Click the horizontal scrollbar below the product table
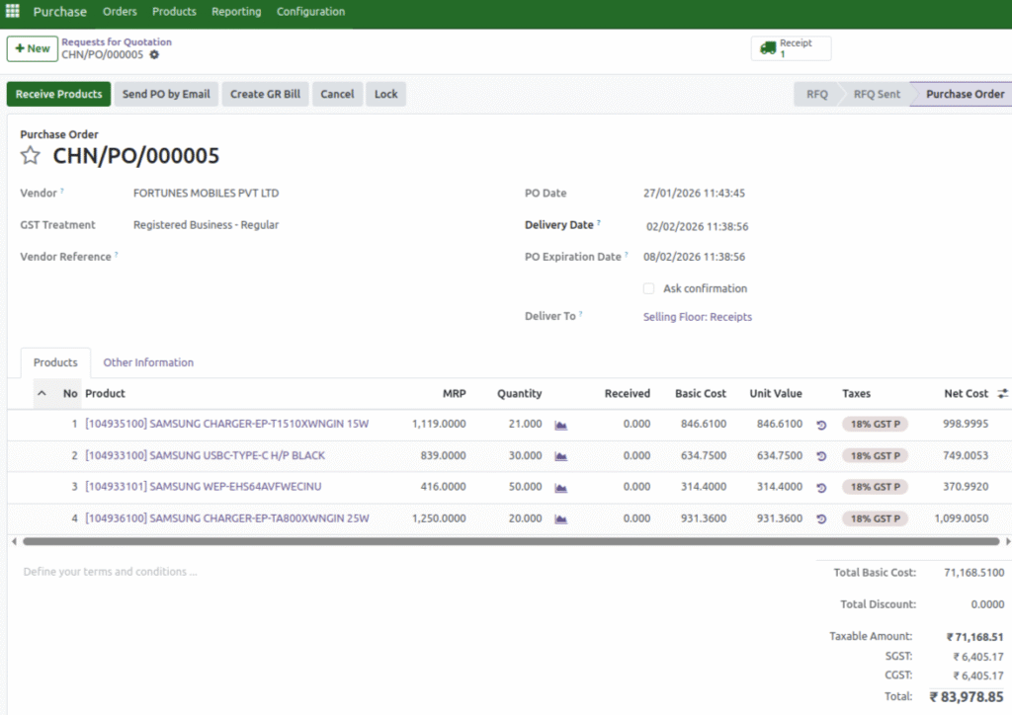 click(x=509, y=541)
